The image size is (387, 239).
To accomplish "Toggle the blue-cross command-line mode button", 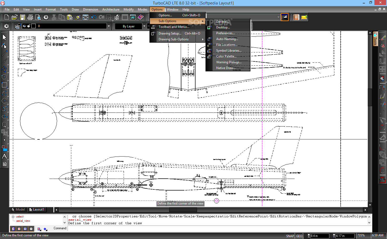I will click(x=25, y=229).
